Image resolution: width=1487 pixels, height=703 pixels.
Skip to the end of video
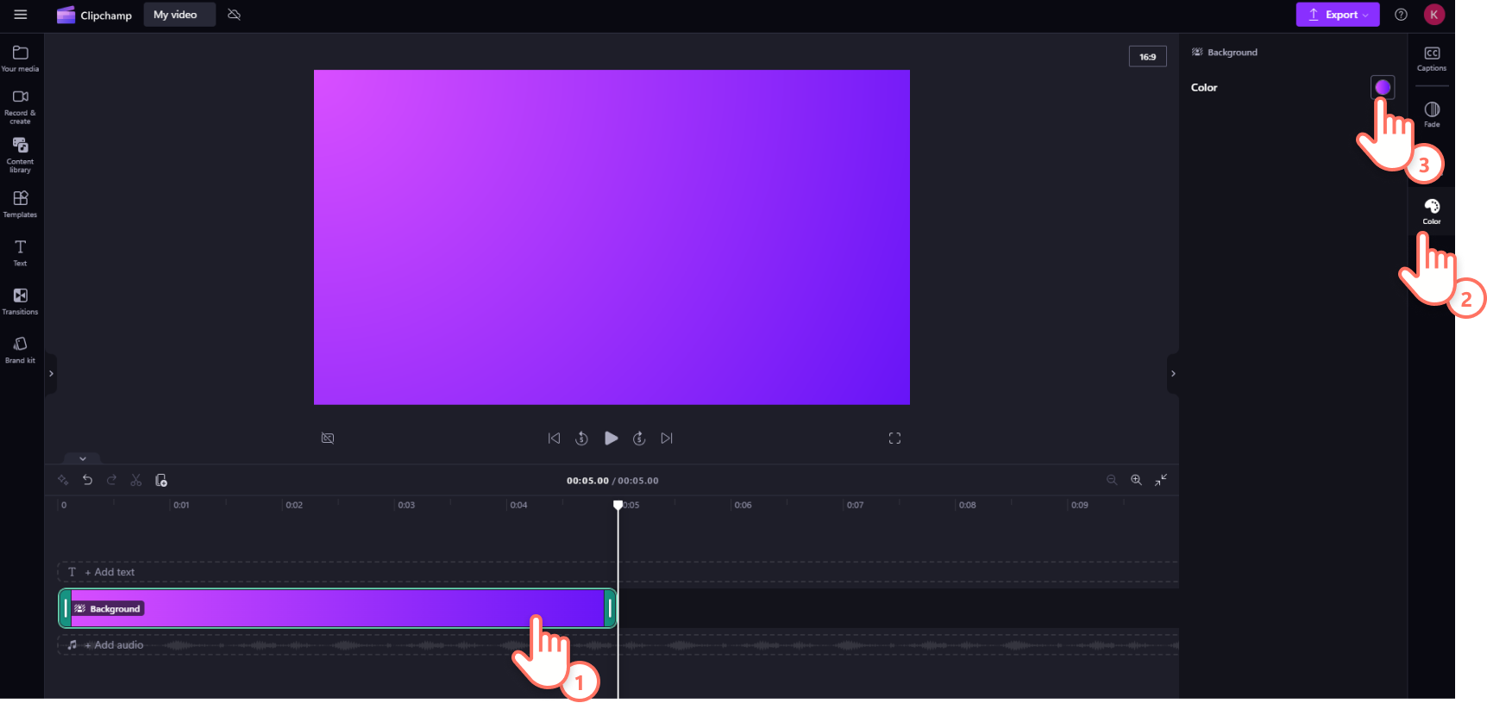click(x=667, y=439)
